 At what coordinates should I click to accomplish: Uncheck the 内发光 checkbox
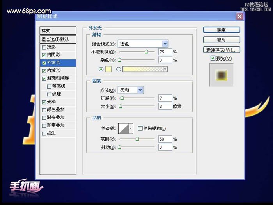point(44,71)
